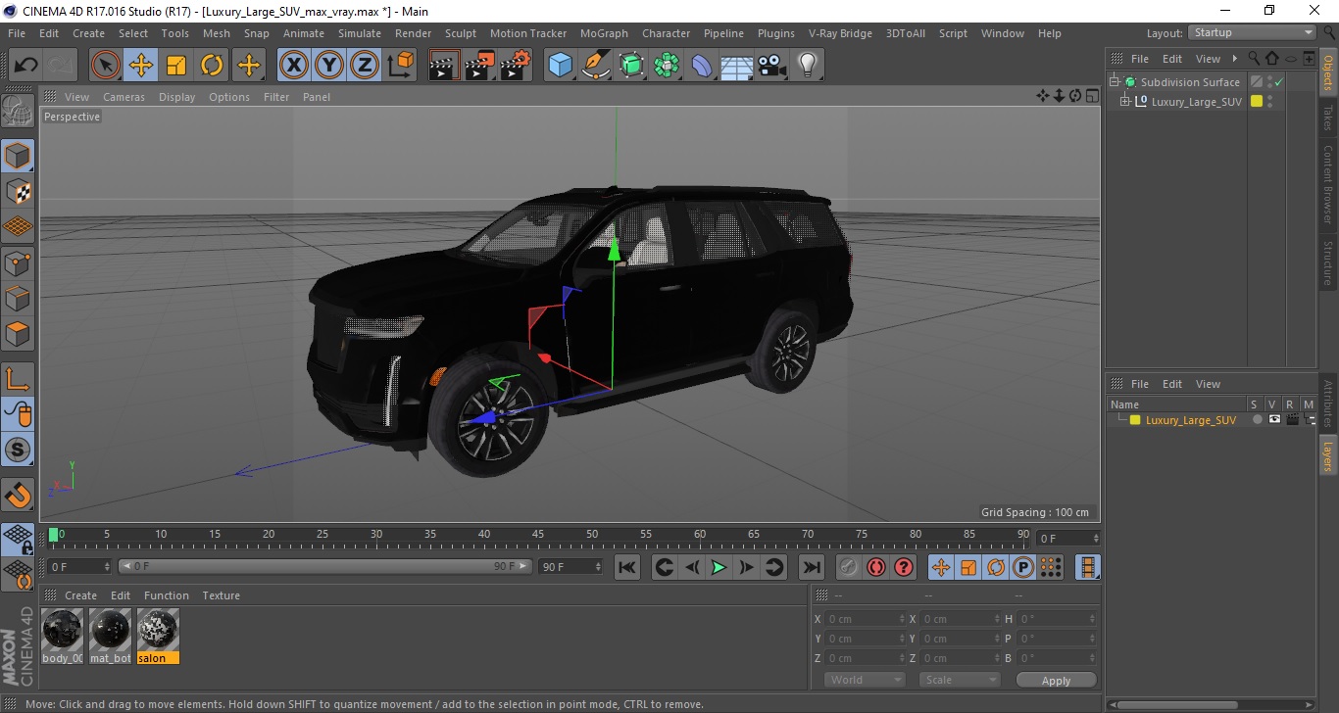Screen dimensions: 1339x713
Task: Go to start of animation
Action: (627, 567)
